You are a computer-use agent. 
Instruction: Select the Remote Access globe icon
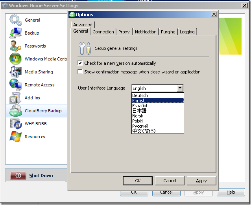click(x=15, y=85)
